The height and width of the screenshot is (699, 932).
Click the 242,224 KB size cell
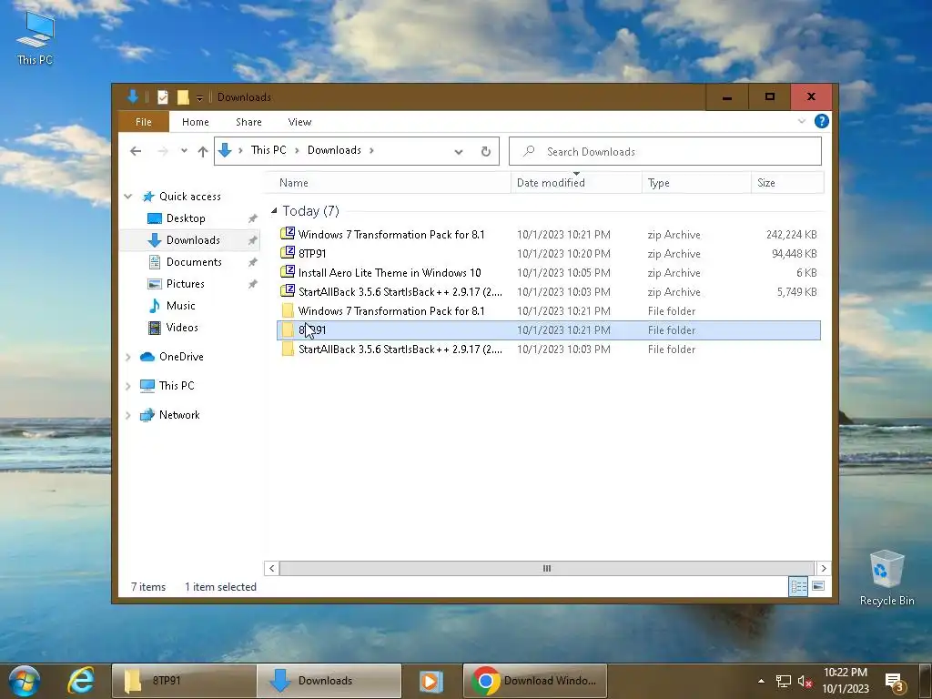791,235
